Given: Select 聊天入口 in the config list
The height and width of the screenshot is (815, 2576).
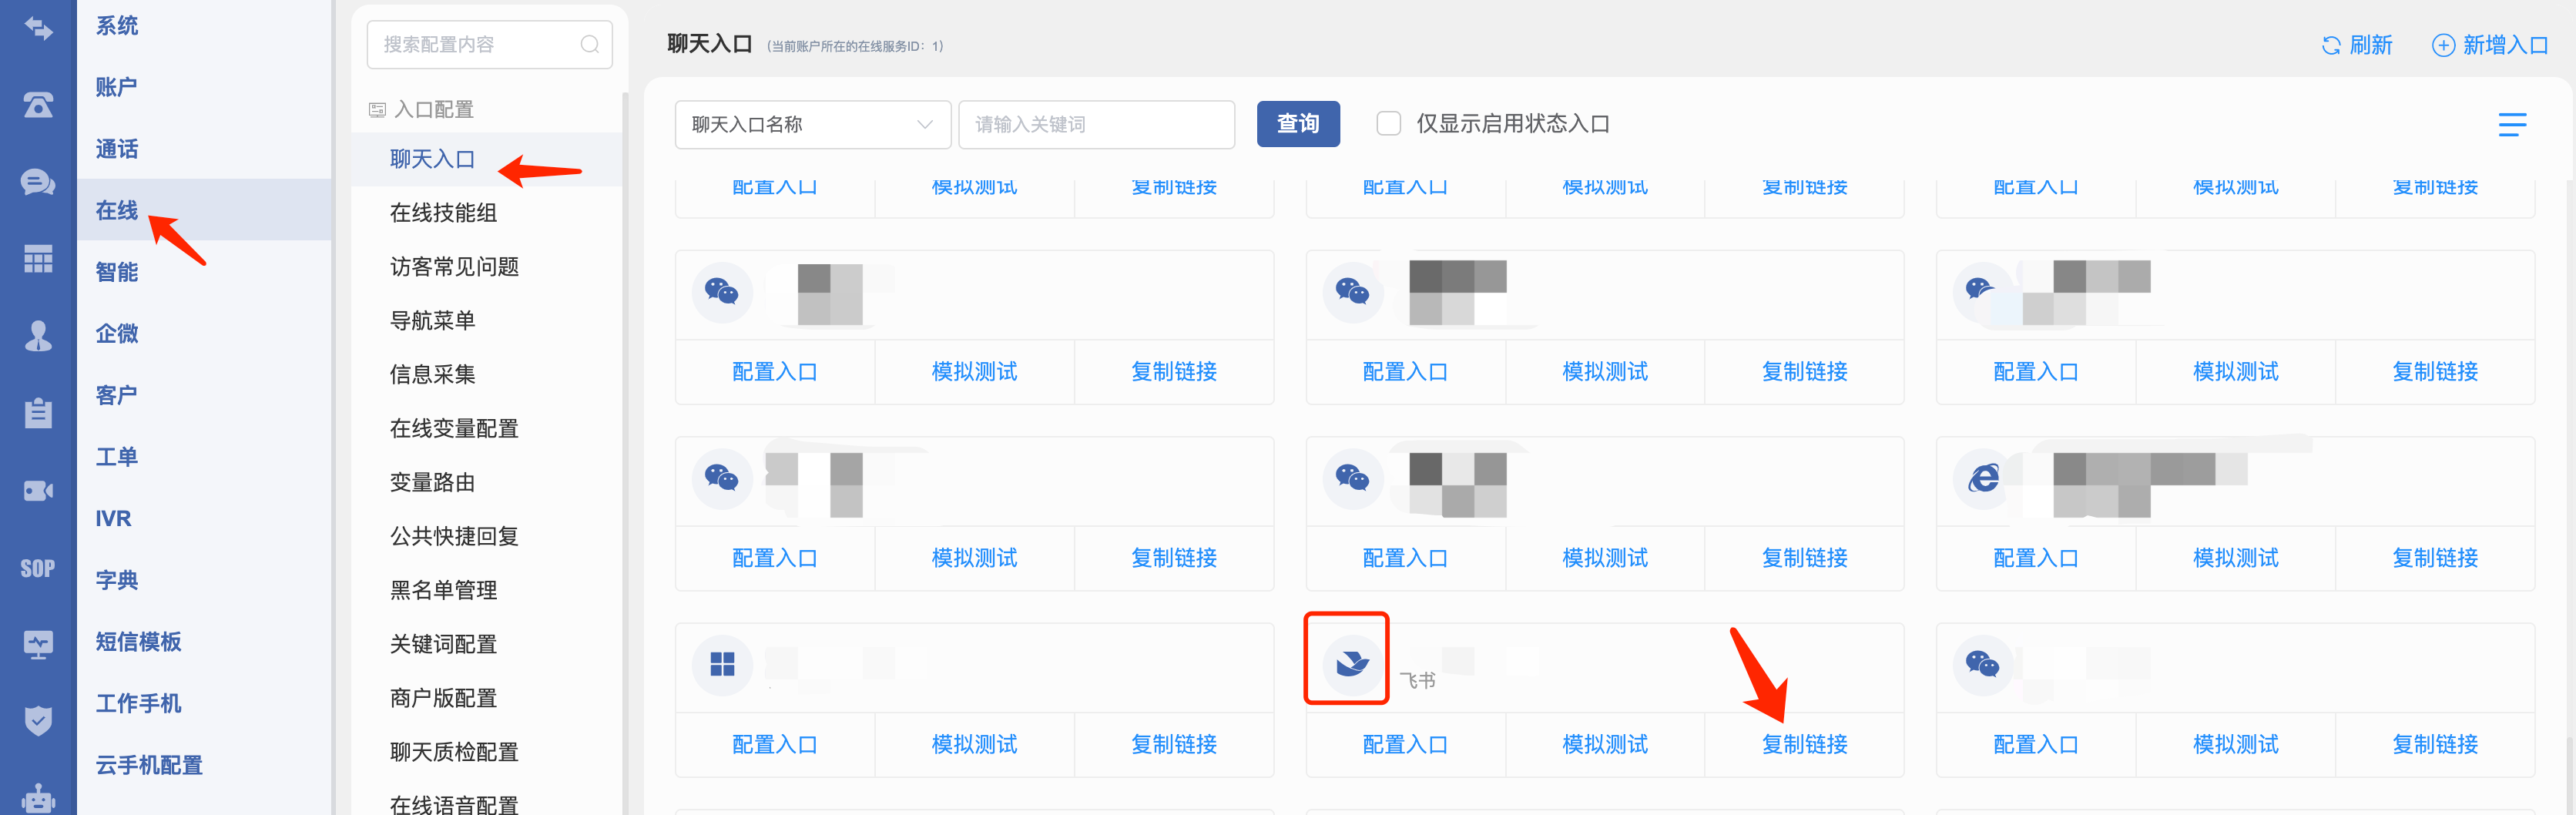Looking at the screenshot, I should [x=488, y=159].
